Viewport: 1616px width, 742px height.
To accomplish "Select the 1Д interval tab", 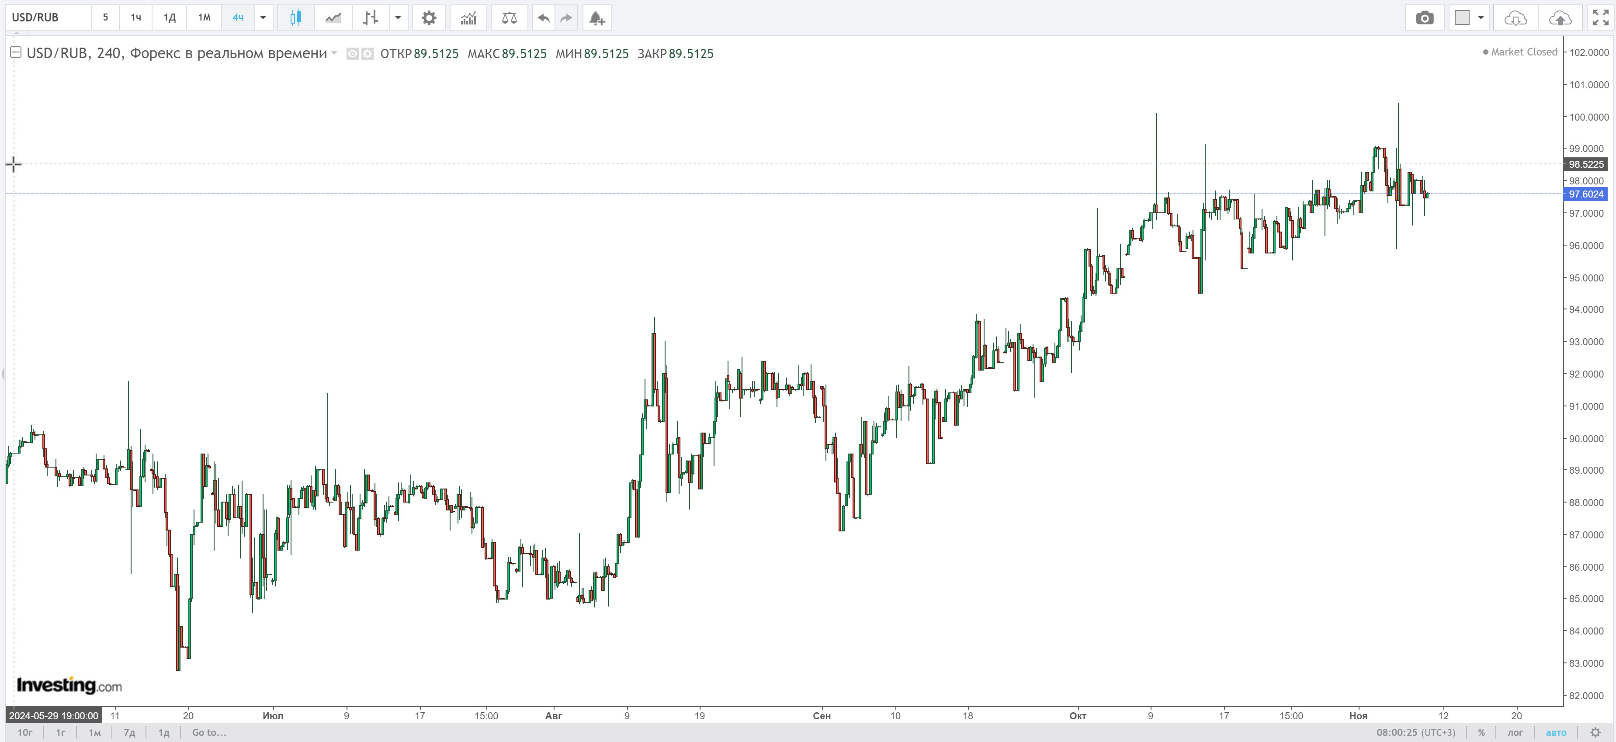I will click(x=169, y=17).
